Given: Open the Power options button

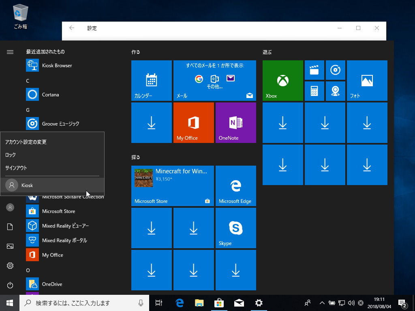Looking at the screenshot, I should pyautogui.click(x=10, y=285).
